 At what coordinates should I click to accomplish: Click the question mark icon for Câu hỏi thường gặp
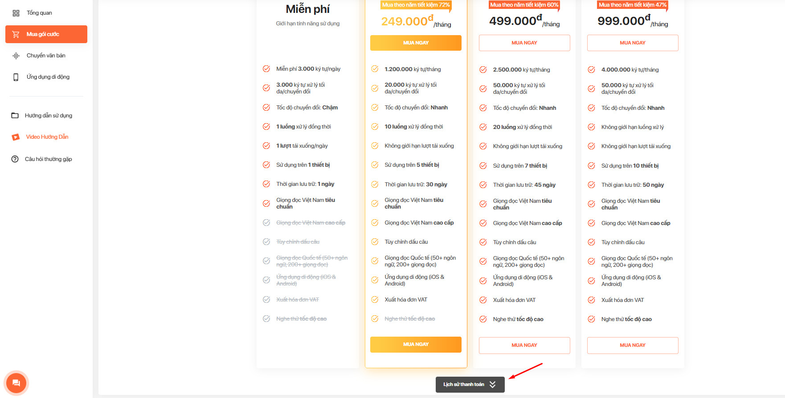pyautogui.click(x=15, y=159)
